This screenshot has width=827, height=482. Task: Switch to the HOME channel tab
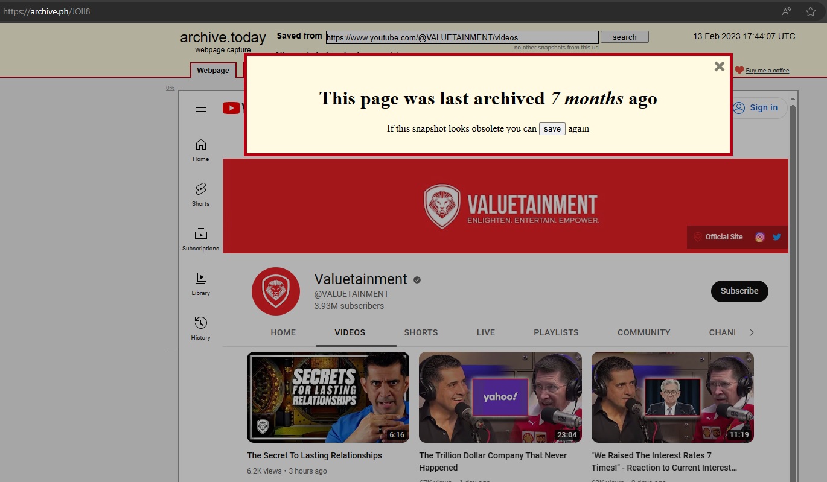pos(283,332)
